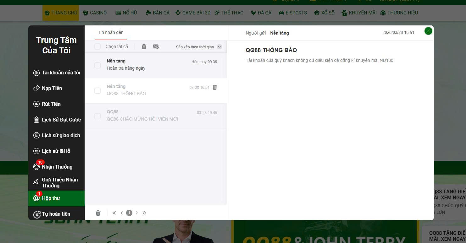Go to the NỔ HŨ section
The width and height of the screenshot is (466, 243).
[x=126, y=13]
